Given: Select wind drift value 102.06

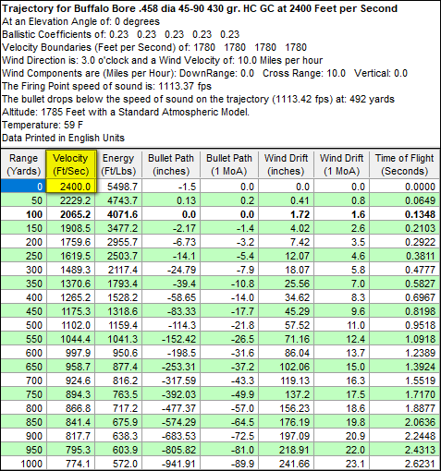Looking at the screenshot, I should click(286, 367).
